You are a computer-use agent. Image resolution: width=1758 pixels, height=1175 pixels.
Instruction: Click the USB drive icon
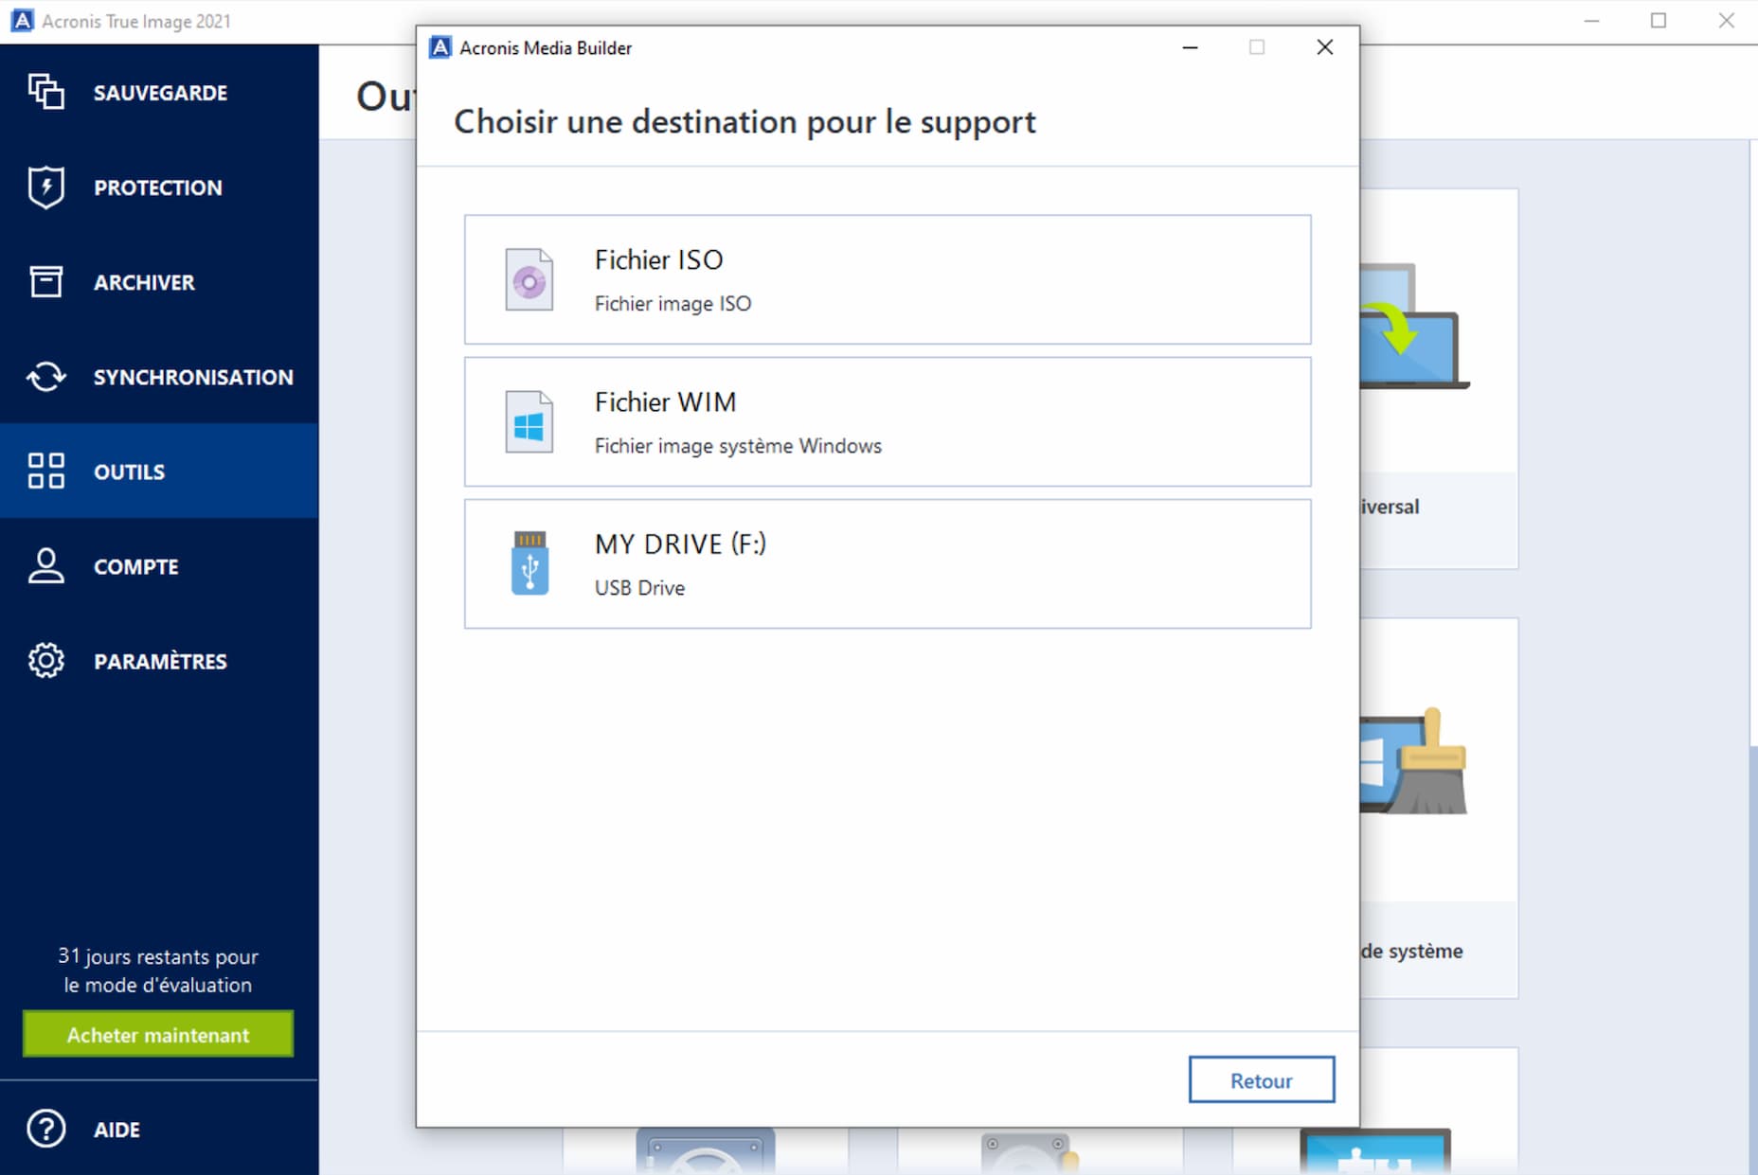(x=529, y=562)
